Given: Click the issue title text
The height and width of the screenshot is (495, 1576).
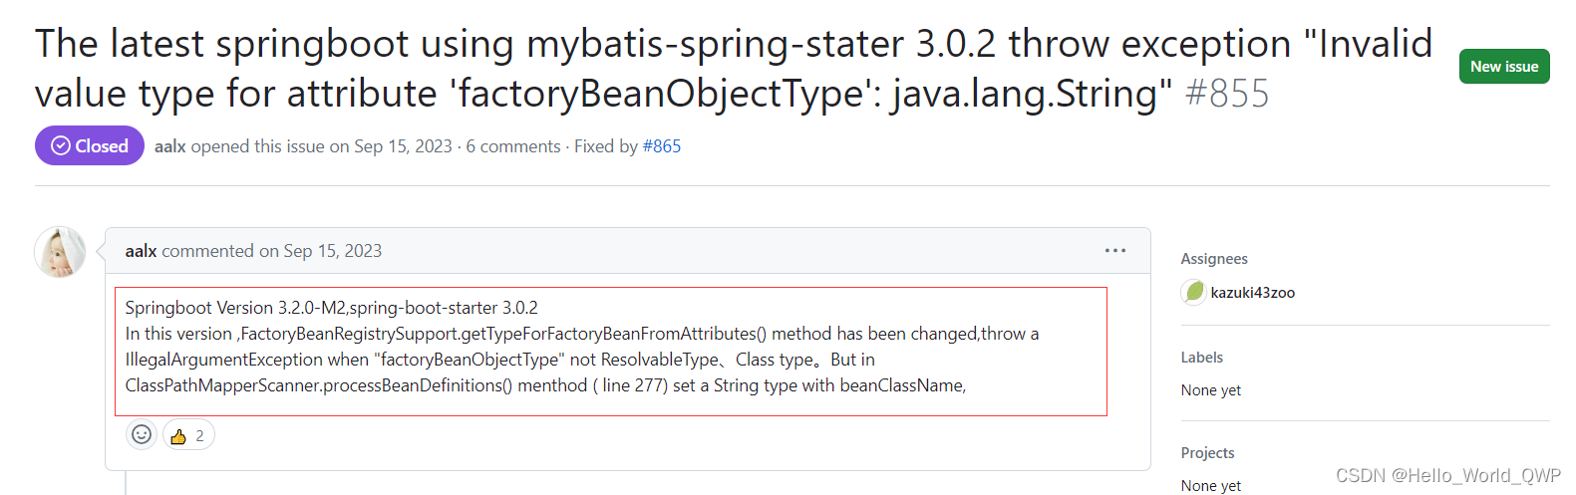Looking at the screenshot, I should (734, 69).
